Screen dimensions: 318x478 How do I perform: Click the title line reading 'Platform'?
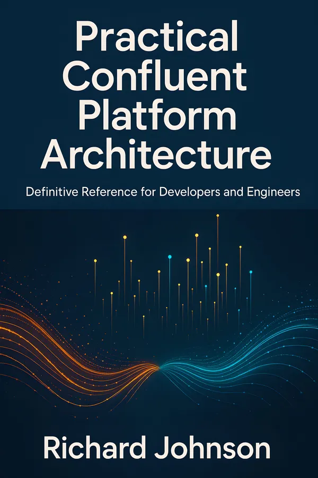[x=157, y=115]
